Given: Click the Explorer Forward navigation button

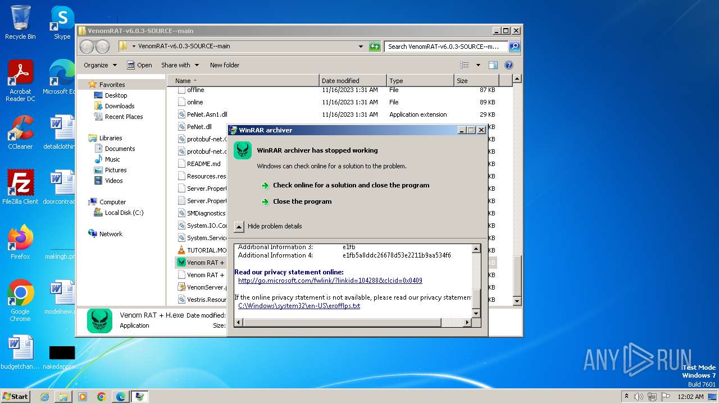Looking at the screenshot, I should click(102, 47).
